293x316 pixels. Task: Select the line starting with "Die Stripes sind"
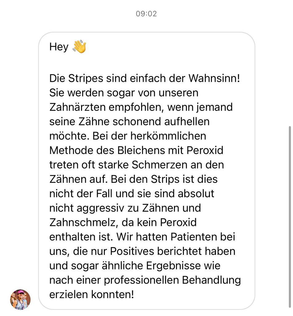145,78
